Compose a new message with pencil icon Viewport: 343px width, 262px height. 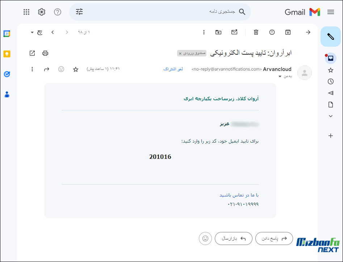pos(331,37)
